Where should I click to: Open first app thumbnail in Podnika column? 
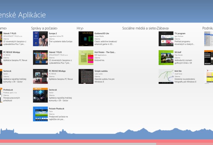pyautogui.click(x=208, y=39)
